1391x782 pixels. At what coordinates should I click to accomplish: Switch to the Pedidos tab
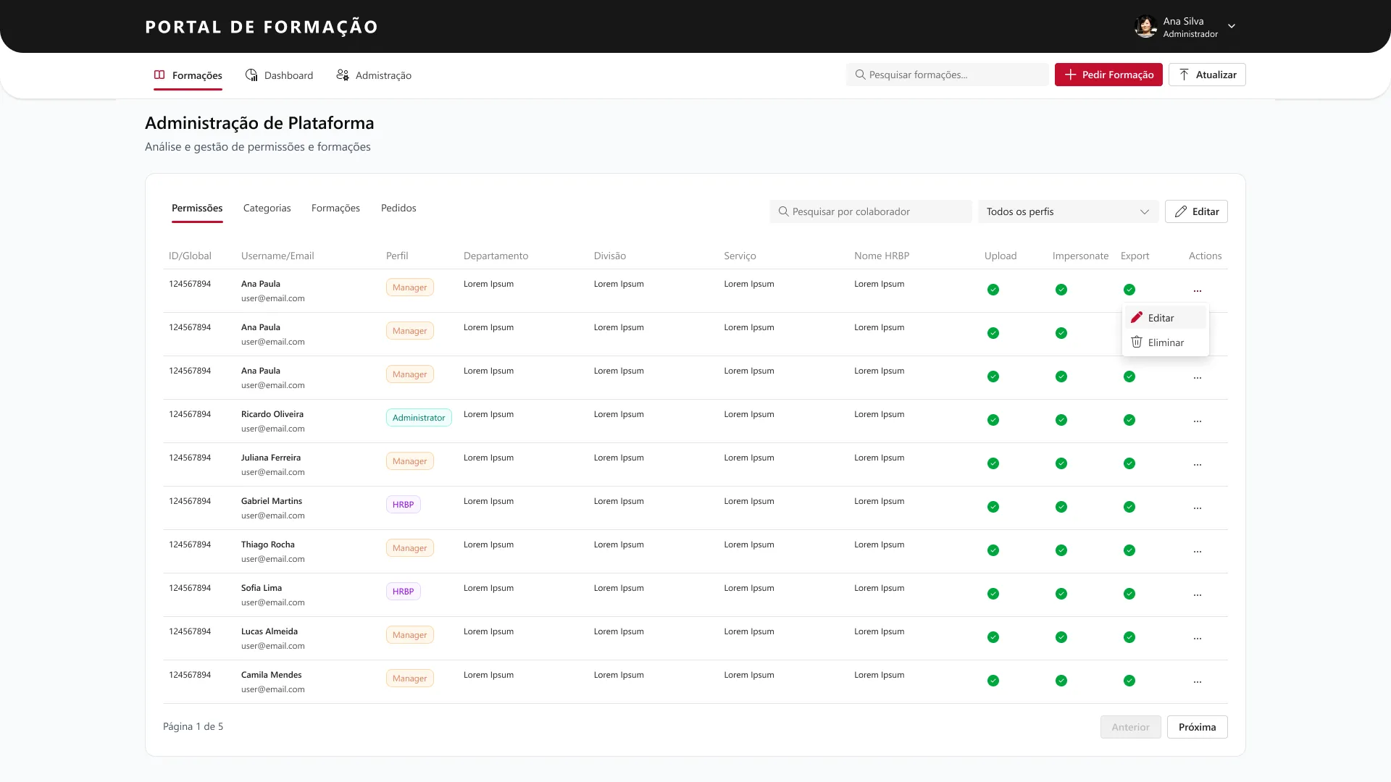pyautogui.click(x=398, y=209)
